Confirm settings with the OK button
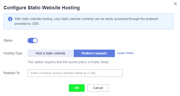This screenshot has height=96, width=180. [x=77, y=88]
